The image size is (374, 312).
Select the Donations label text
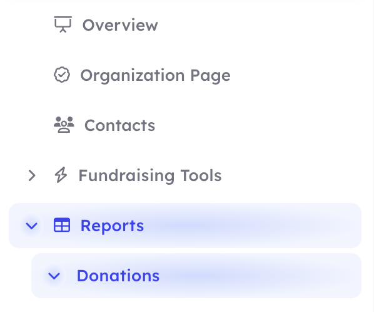point(118,276)
